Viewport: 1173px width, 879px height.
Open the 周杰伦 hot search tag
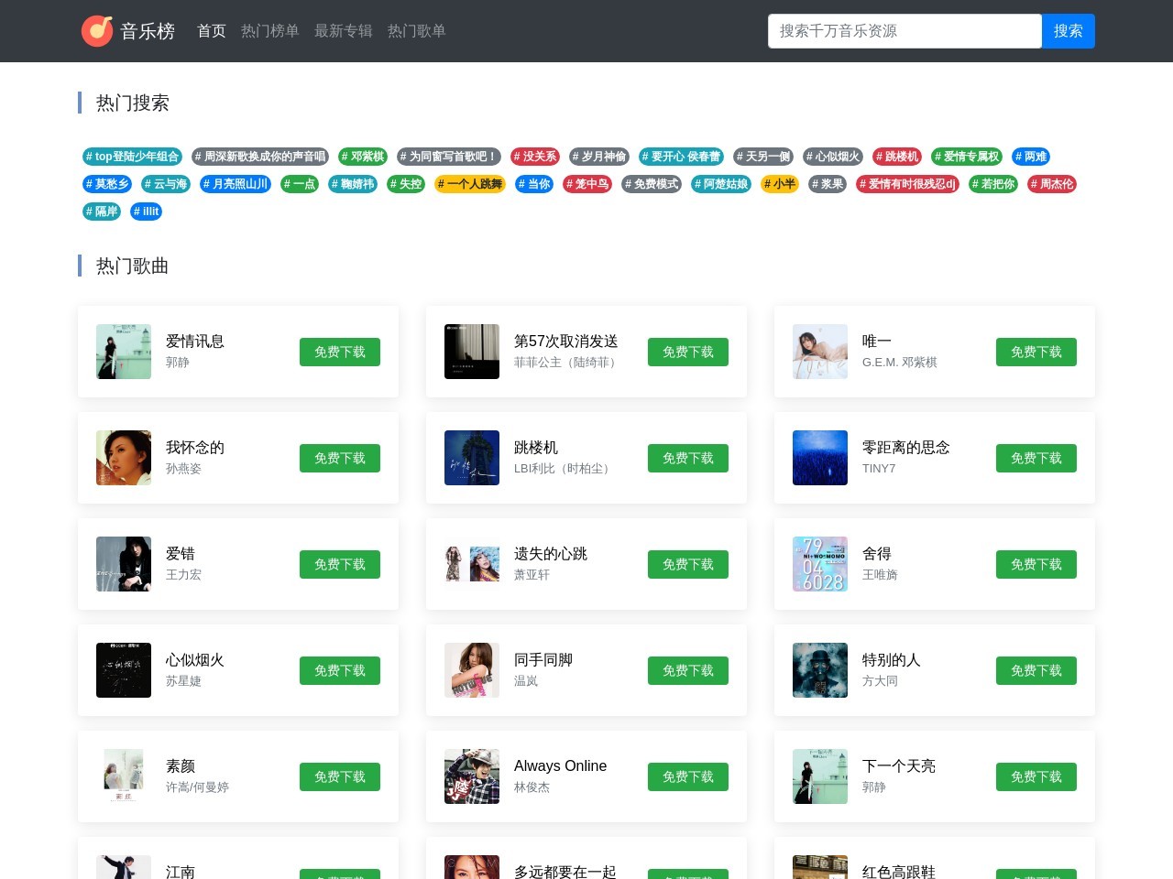[1052, 184]
